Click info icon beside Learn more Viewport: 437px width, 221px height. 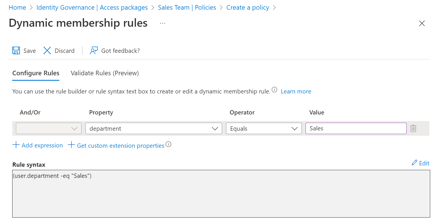click(274, 90)
